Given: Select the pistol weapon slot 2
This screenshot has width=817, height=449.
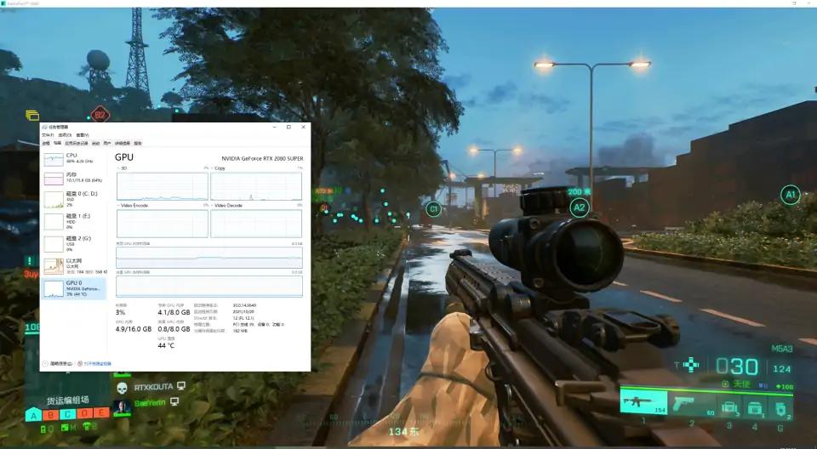Looking at the screenshot, I should 691,404.
